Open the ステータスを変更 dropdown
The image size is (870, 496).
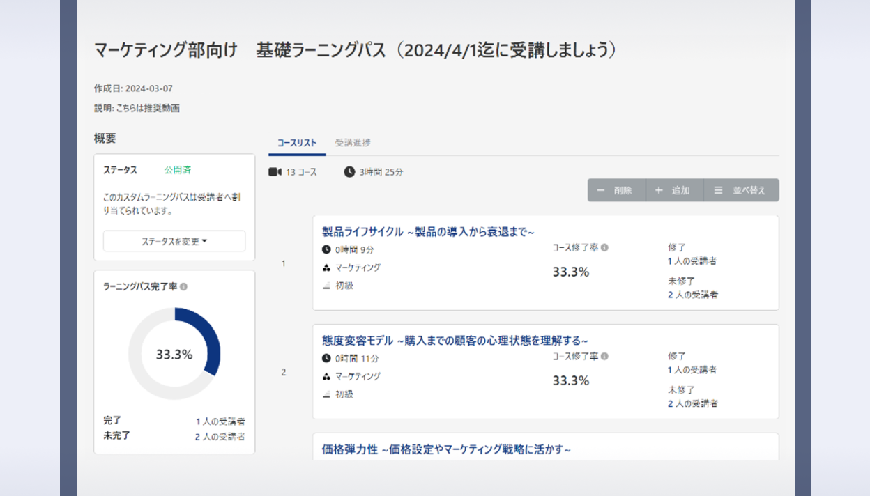[x=174, y=242]
